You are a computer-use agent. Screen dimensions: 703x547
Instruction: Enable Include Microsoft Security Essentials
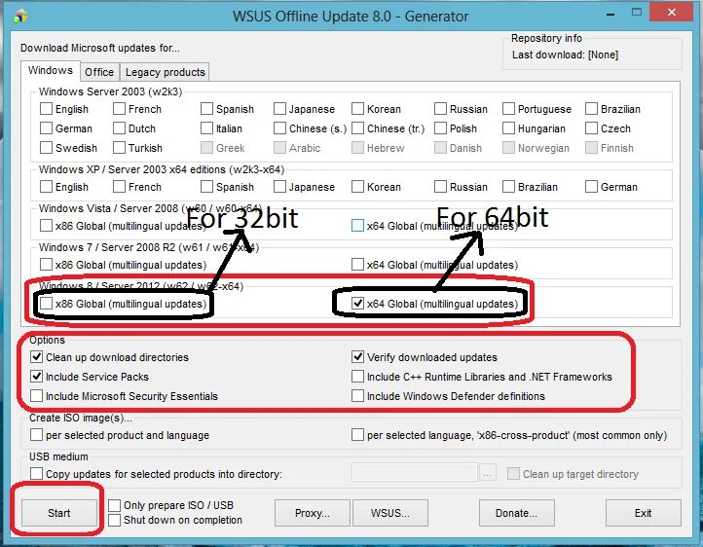pyautogui.click(x=37, y=396)
